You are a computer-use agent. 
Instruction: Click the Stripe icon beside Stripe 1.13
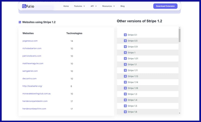tap(125, 76)
